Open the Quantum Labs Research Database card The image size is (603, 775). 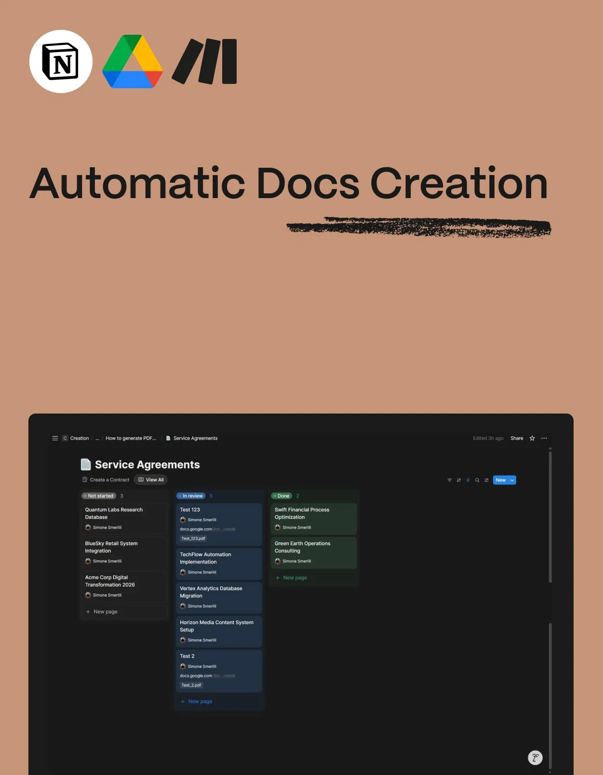pyautogui.click(x=124, y=519)
